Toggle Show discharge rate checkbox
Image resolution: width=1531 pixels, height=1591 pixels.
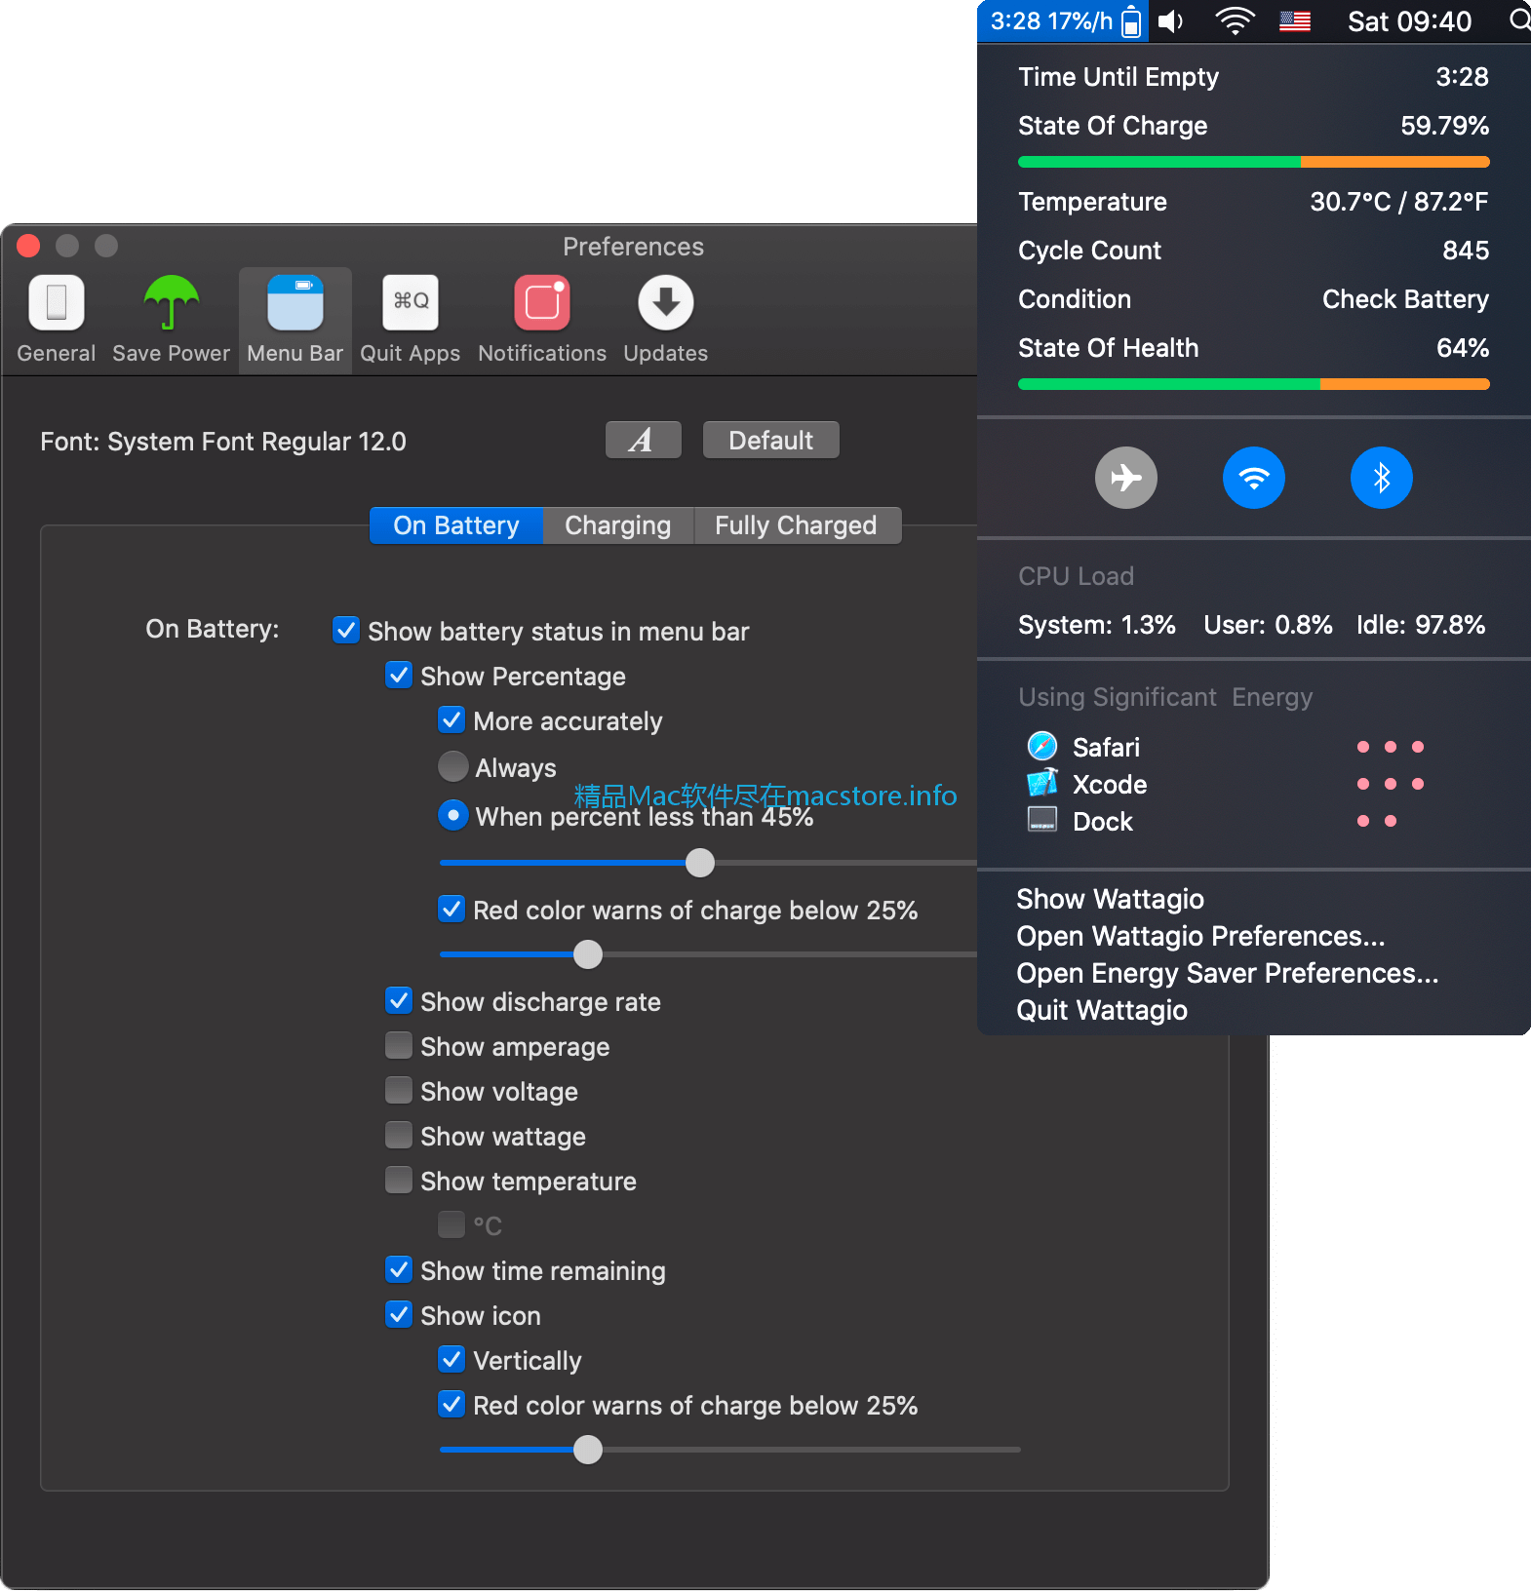pyautogui.click(x=399, y=1000)
